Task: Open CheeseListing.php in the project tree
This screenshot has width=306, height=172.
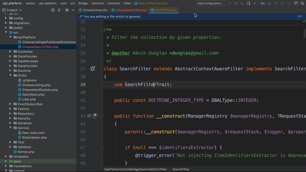Action: tap(36, 85)
